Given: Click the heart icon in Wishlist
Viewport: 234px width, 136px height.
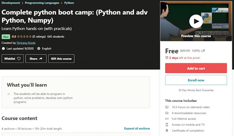Looking at the screenshot, I should coord(19,59).
